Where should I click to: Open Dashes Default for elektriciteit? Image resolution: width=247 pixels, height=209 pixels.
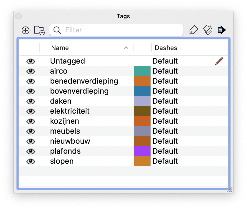pos(165,111)
